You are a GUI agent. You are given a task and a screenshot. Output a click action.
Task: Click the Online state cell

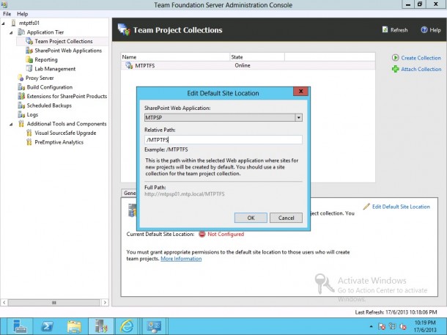[x=243, y=65]
